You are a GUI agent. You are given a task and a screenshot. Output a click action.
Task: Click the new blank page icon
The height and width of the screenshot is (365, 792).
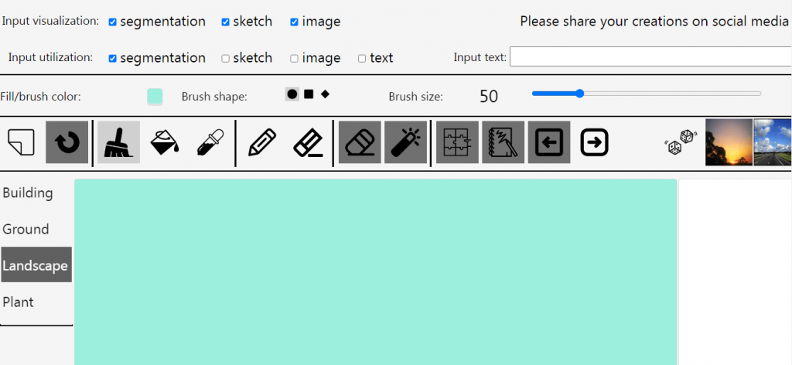(21, 142)
